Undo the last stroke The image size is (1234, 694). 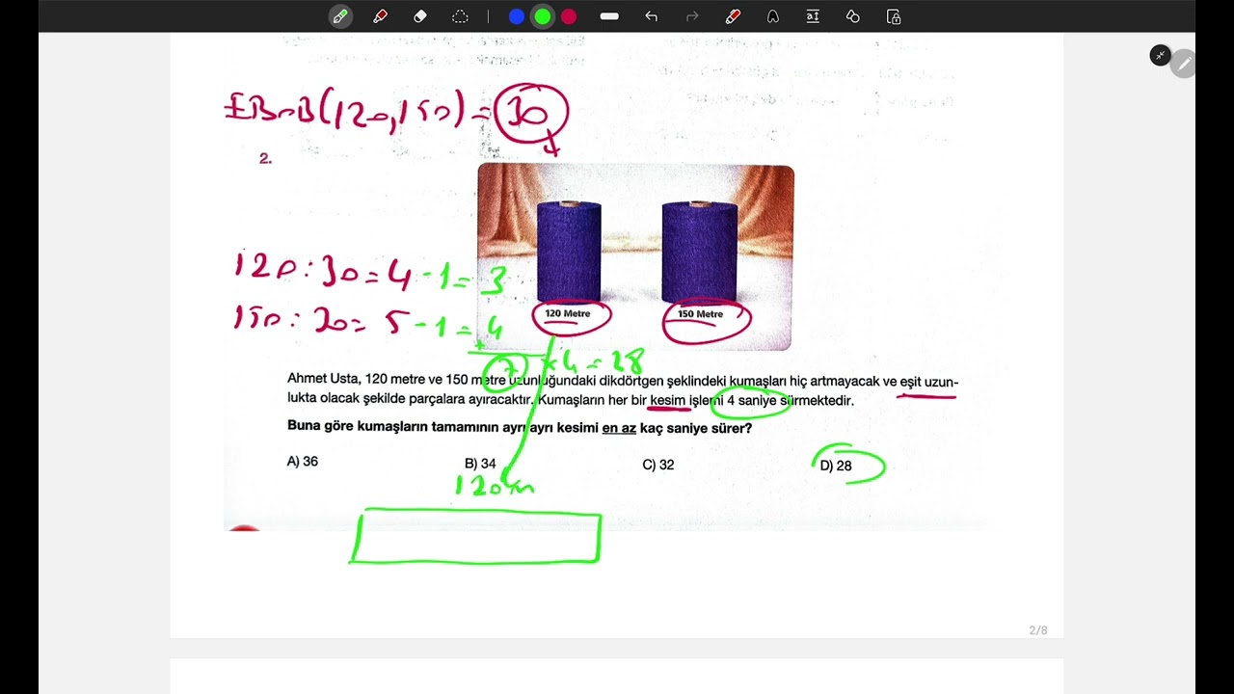[651, 16]
